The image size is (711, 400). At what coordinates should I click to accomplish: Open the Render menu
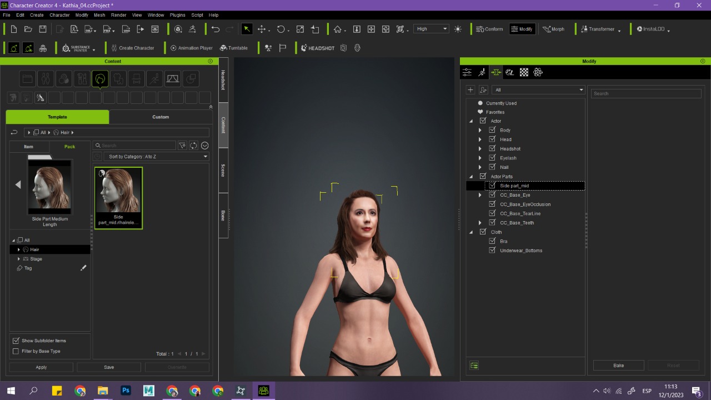click(x=118, y=15)
